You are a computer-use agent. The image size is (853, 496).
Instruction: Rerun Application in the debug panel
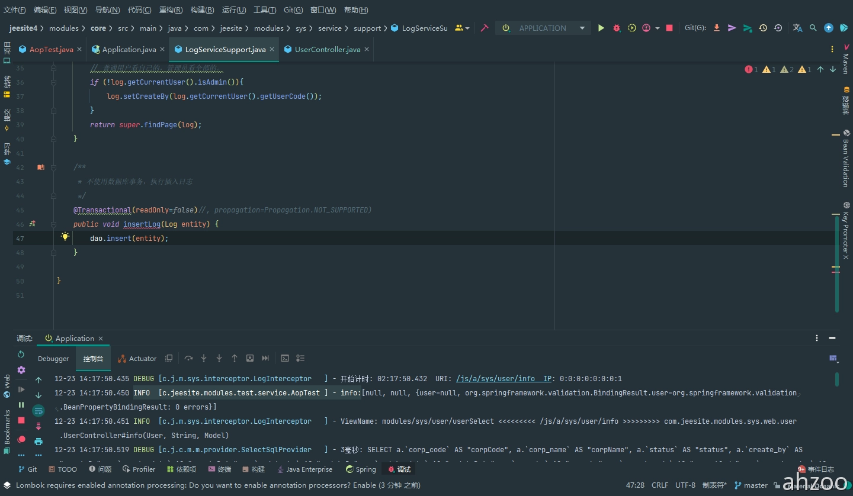(x=21, y=355)
